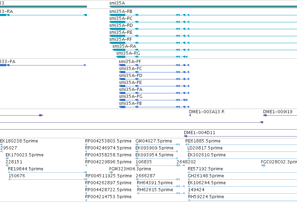
Task: Select the smi35A-PA protein label
Action: tap(131, 90)
